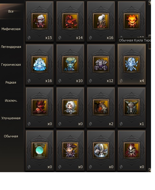Screen dimensions: 155x190
Task: Pick the blonde blue-skinned doll x10
Action: (x=70, y=64)
